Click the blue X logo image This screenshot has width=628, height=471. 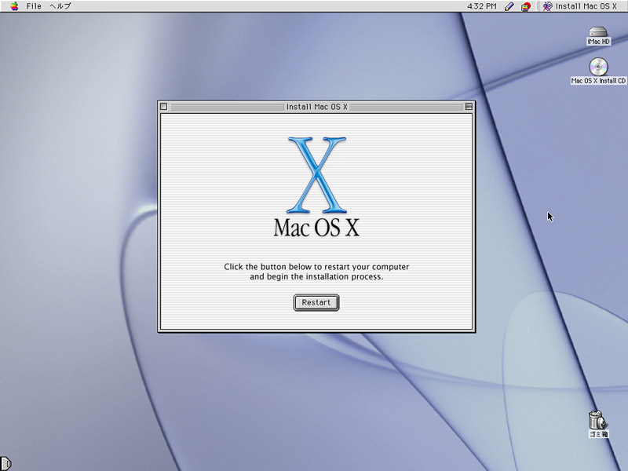(316, 174)
